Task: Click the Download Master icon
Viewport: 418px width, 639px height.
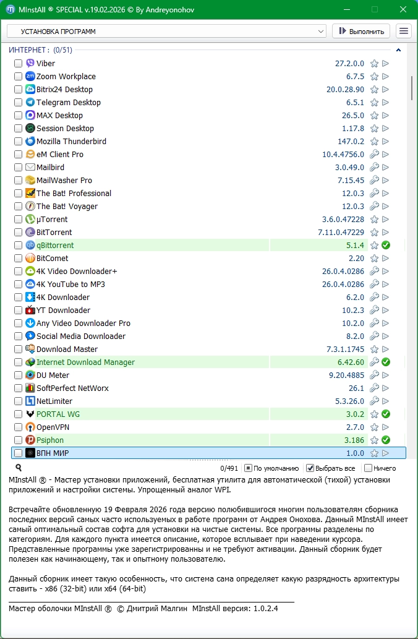Action: 30,350
